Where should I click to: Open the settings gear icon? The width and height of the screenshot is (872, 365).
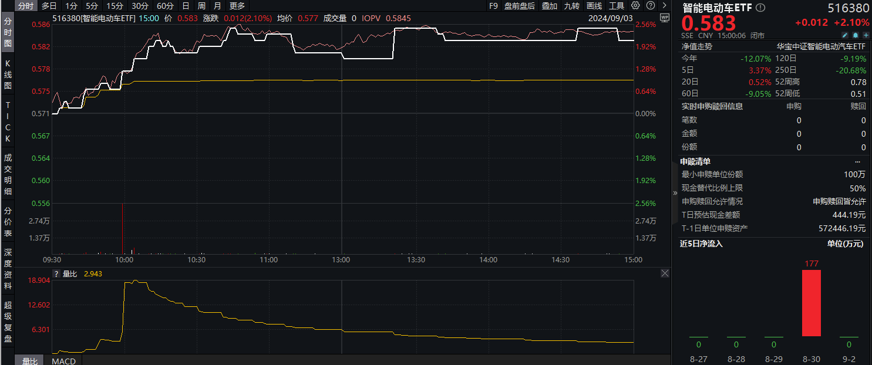(635, 6)
